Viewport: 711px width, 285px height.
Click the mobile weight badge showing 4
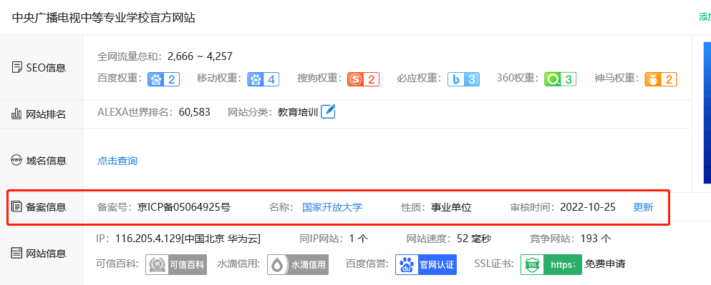click(263, 79)
